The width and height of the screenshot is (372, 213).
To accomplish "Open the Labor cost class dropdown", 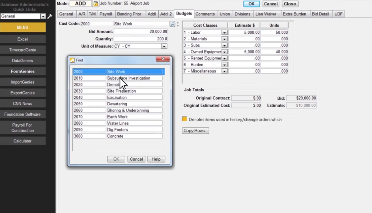I will 224,32.
